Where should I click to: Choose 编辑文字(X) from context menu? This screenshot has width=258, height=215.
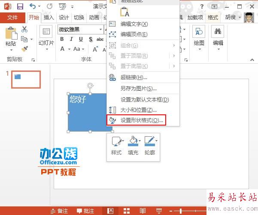point(143,24)
